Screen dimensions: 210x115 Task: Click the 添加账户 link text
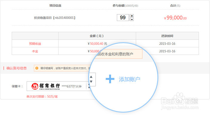129,79
